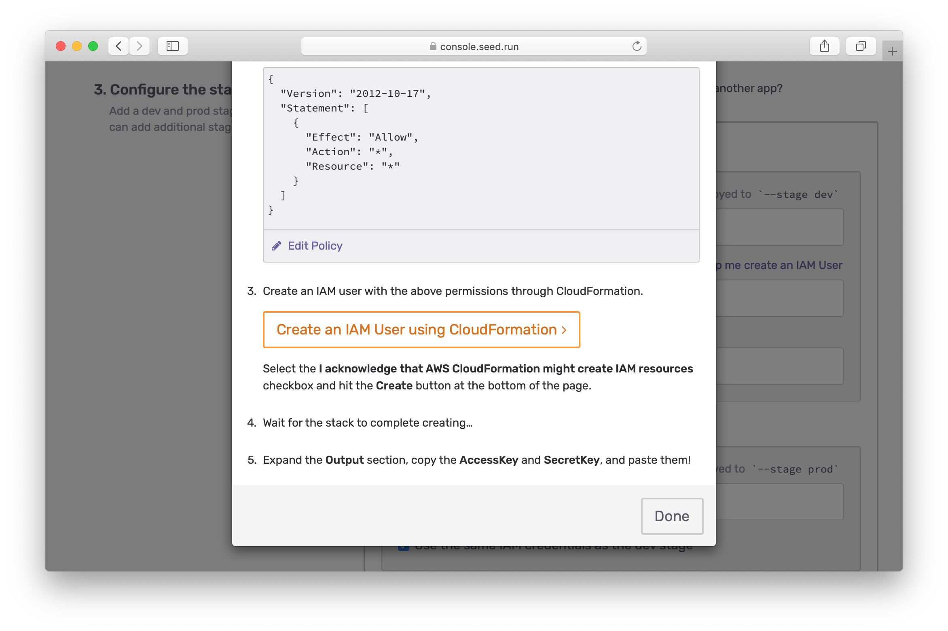Image resolution: width=948 pixels, height=631 pixels.
Task: Open a new tab with plus
Action: (892, 51)
